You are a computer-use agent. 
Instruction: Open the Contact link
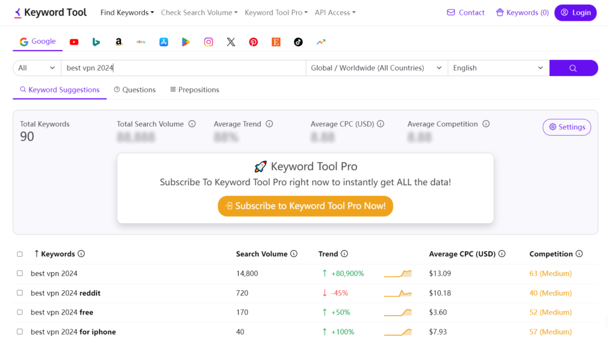[x=465, y=13]
